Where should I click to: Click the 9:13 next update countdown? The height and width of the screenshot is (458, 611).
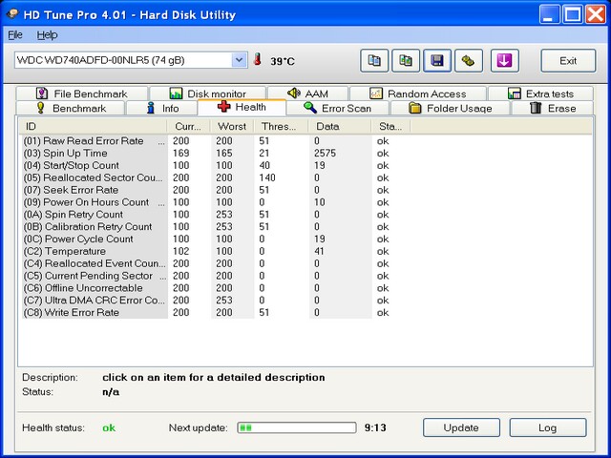[x=375, y=427]
